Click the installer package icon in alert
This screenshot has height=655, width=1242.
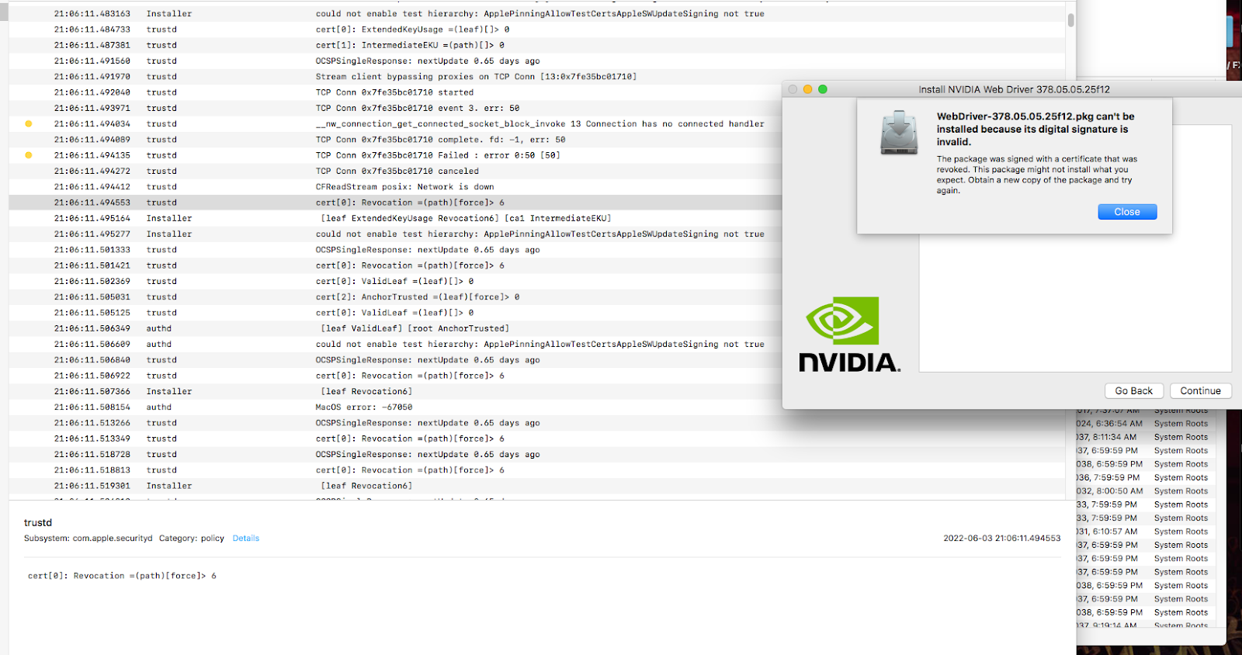(x=899, y=132)
